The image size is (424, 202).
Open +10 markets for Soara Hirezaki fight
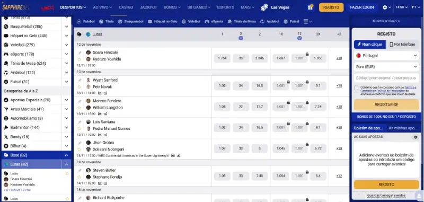339,58
